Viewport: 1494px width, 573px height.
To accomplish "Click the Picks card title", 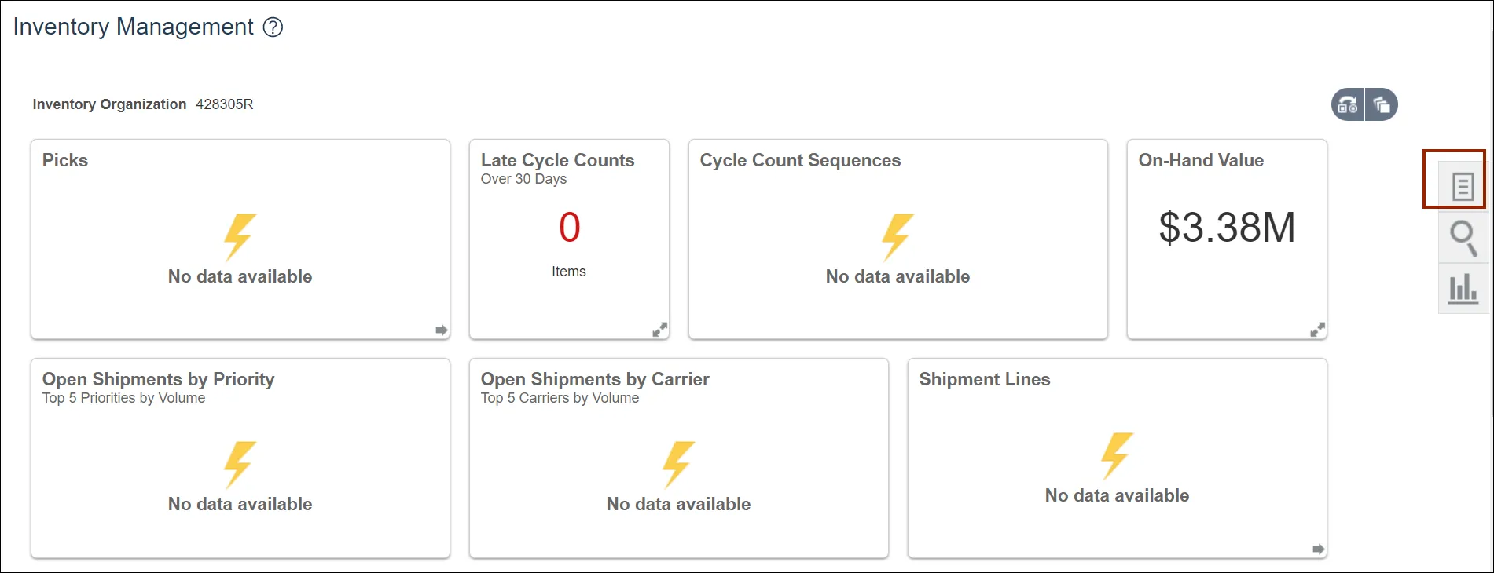I will point(65,160).
